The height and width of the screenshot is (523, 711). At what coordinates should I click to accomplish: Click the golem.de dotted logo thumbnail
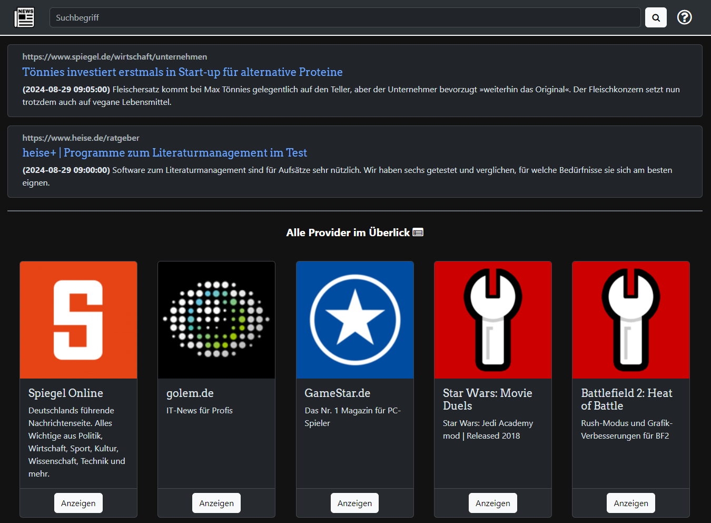click(x=216, y=320)
